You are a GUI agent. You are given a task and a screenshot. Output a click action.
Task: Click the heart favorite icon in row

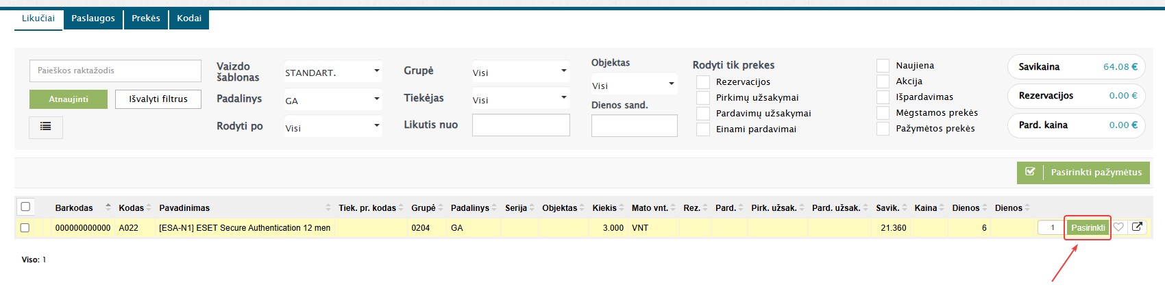click(1118, 227)
